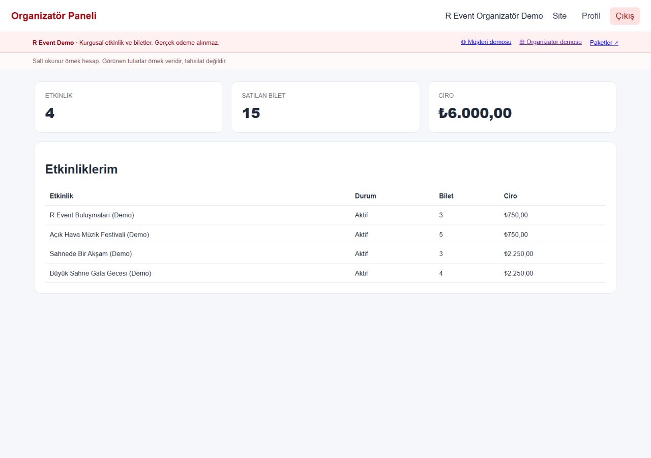
Task: Click the Organizatör Paneli brand title
Action: click(x=54, y=16)
